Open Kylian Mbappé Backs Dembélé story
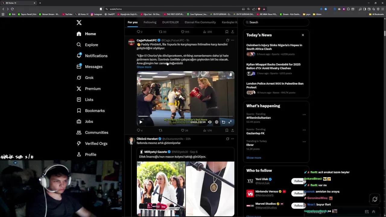The height and width of the screenshot is (217, 386). point(276,69)
